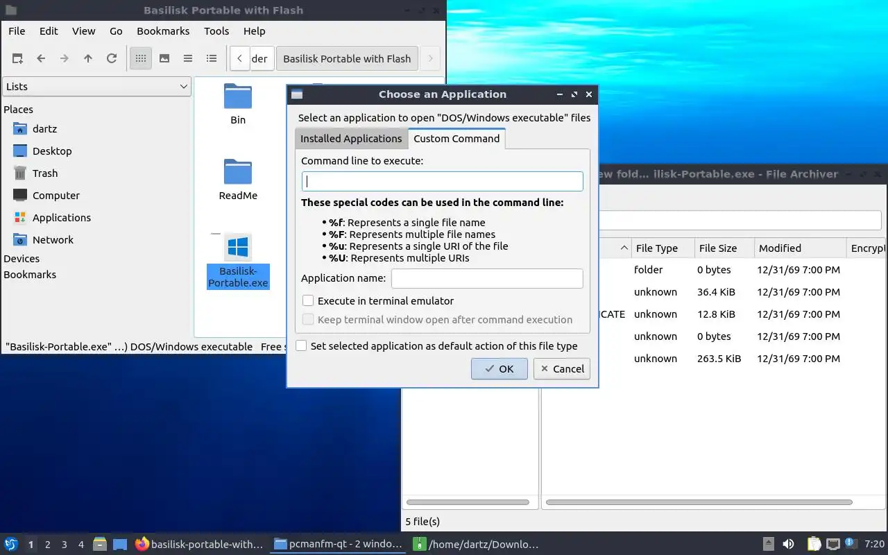Click Basilisk Portable with Flash path button
888x555 pixels.
pos(347,59)
